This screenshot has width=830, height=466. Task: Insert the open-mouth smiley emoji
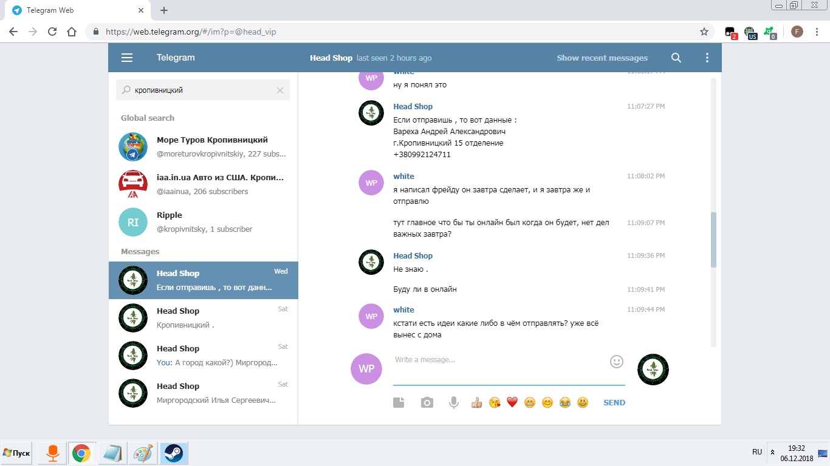pyautogui.click(x=583, y=402)
